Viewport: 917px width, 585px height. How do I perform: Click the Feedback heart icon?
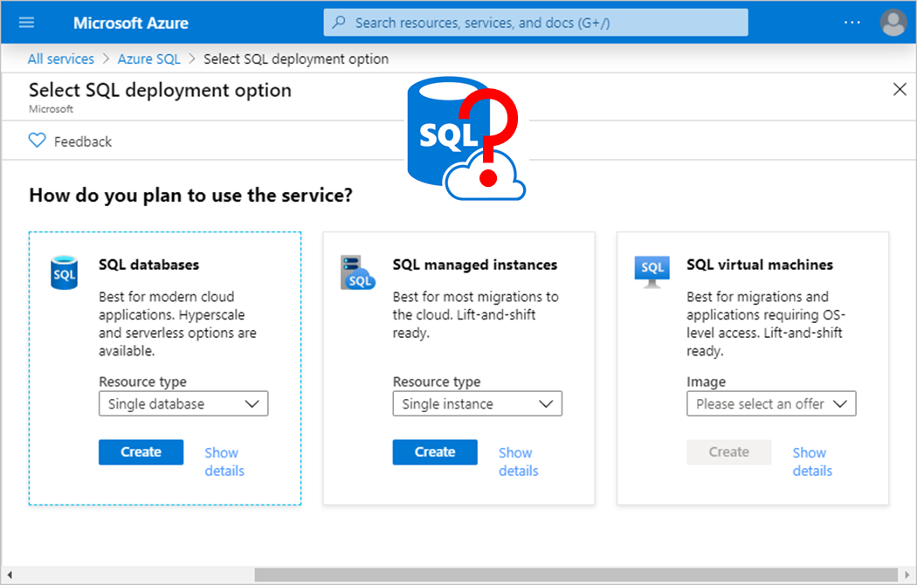pos(37,141)
